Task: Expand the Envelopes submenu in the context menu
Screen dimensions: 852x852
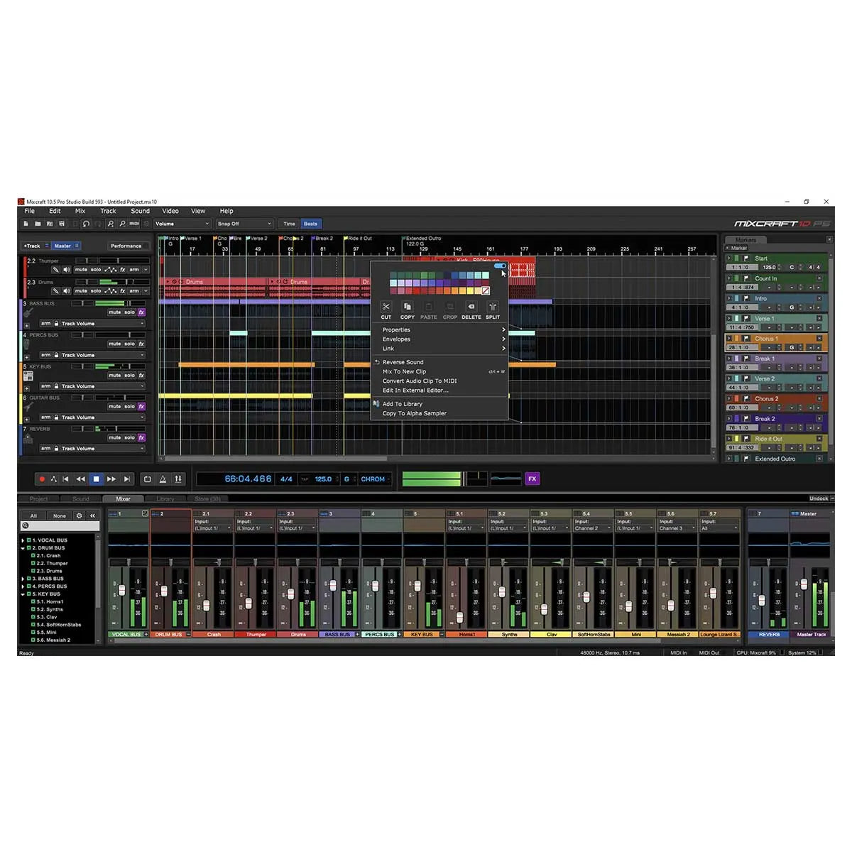Action: pyautogui.click(x=396, y=339)
